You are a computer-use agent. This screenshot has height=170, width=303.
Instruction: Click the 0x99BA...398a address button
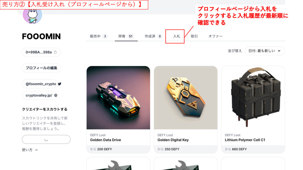tap(41, 52)
